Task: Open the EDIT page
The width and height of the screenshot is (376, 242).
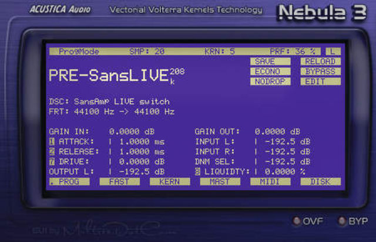Action: (320, 81)
